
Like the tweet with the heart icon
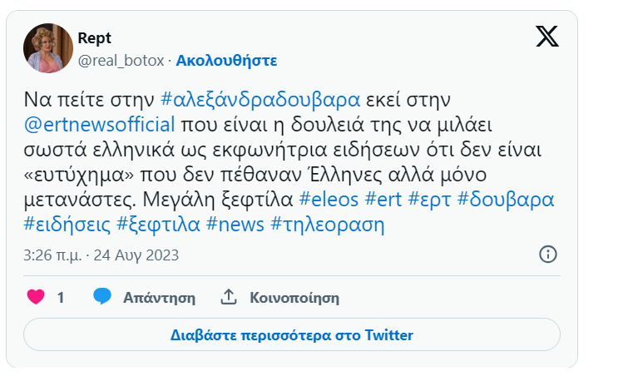[36, 297]
